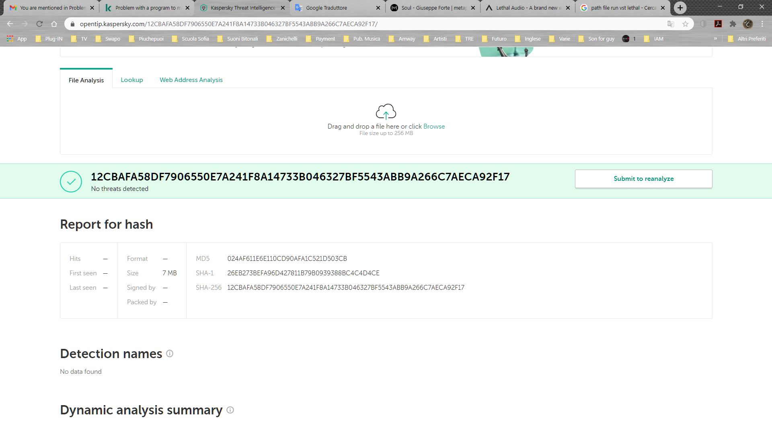Click the drag and drop upload area
This screenshot has height=422, width=772.
(x=386, y=121)
